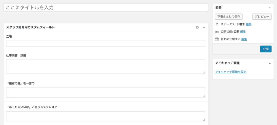277x125 pixels.
Task: Edit the 公開状態 visibility link
Action: click(243, 32)
